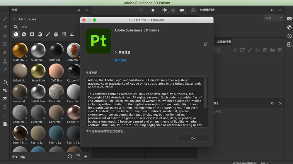Open History panel clock icon

point(289,36)
